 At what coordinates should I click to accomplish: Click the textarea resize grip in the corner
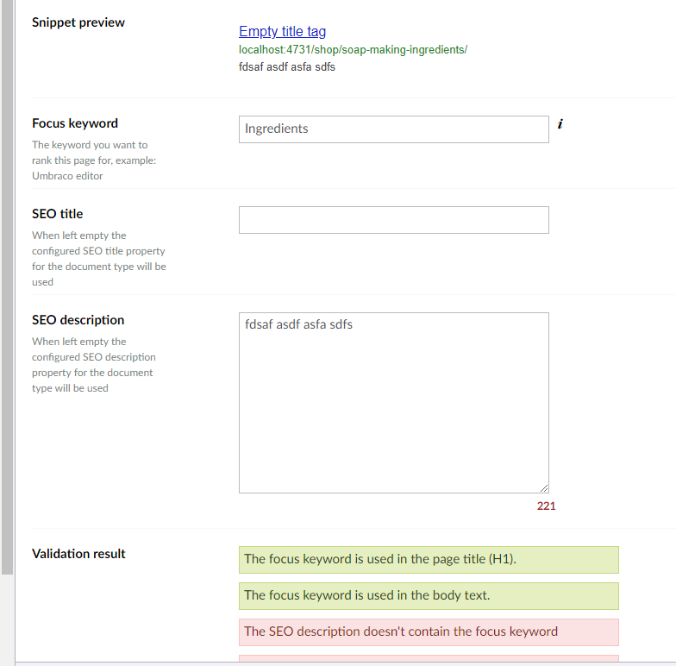(x=544, y=488)
